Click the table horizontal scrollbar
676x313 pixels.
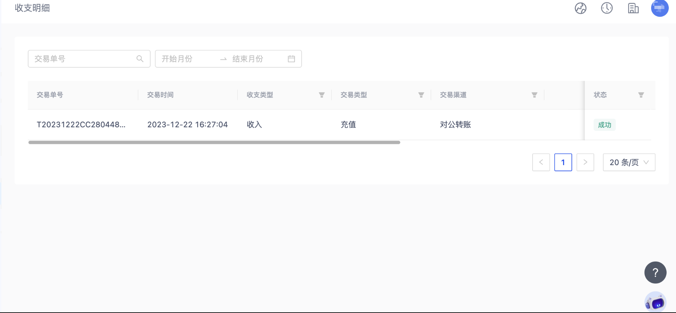click(x=214, y=142)
